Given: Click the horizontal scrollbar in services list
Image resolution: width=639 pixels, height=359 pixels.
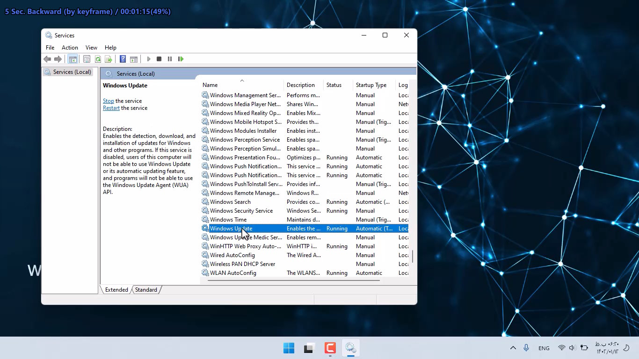Looking at the screenshot, I should coord(293,280).
